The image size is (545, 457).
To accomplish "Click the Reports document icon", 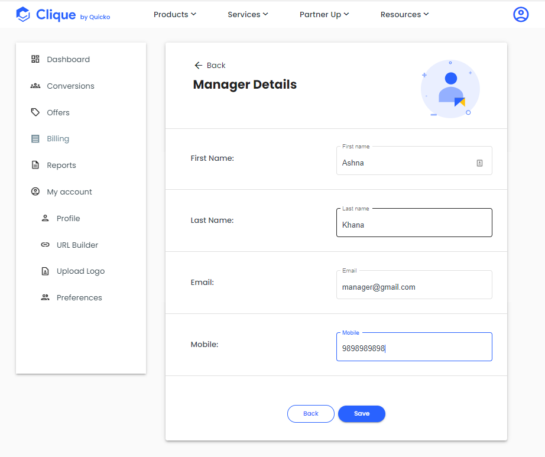I will pos(35,165).
